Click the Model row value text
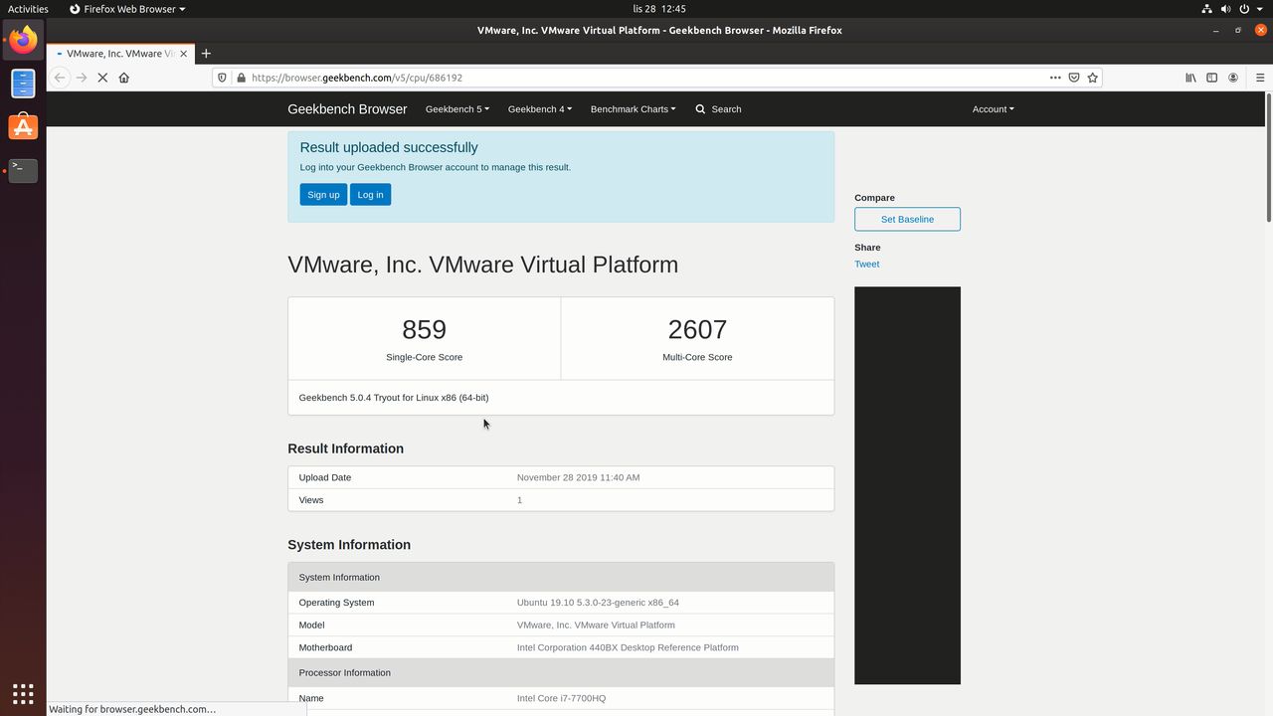The image size is (1273, 716). pos(596,626)
